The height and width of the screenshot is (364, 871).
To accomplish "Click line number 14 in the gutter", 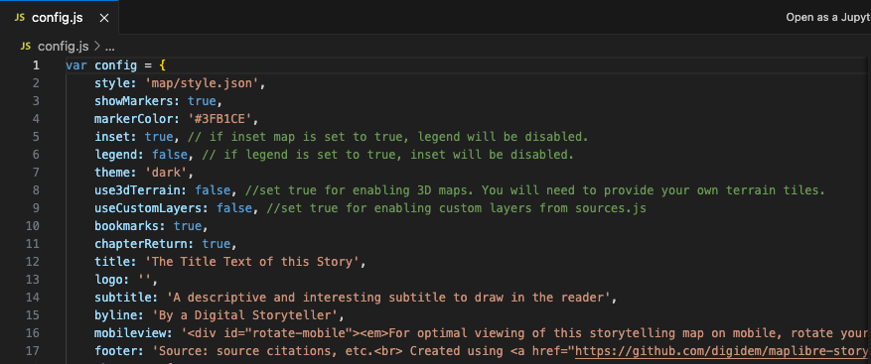I will click(33, 298).
